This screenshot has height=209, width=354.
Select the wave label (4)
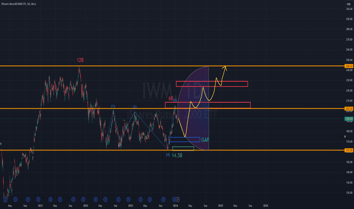click(168, 155)
